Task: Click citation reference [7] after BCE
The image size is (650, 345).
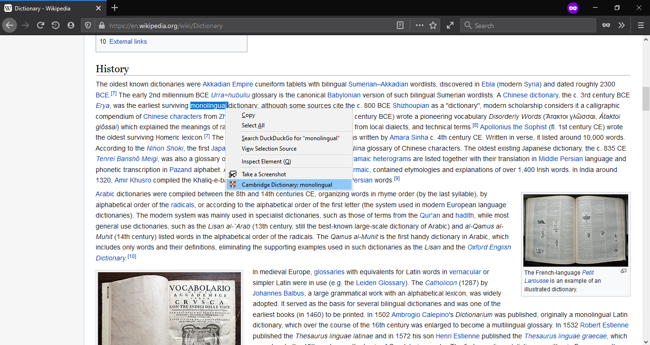Action: tap(114, 93)
